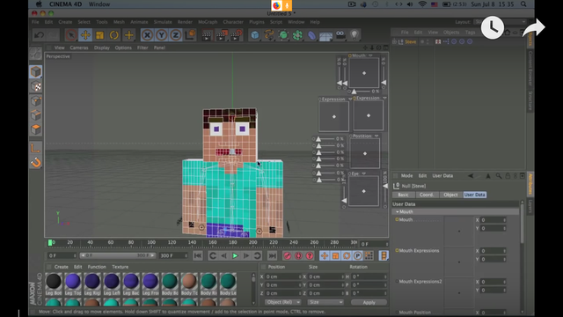563x317 pixels.
Task: Open the Mouth HUD dropdown arrow
Action: [x=370, y=55]
